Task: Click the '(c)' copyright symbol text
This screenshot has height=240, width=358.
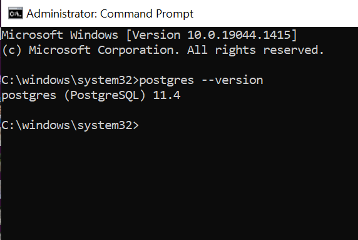Action: pos(12,50)
